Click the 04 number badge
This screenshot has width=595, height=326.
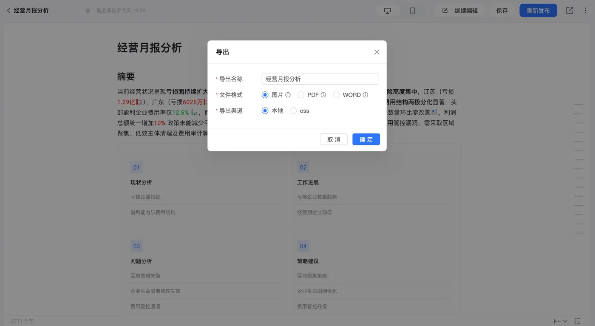coord(303,246)
